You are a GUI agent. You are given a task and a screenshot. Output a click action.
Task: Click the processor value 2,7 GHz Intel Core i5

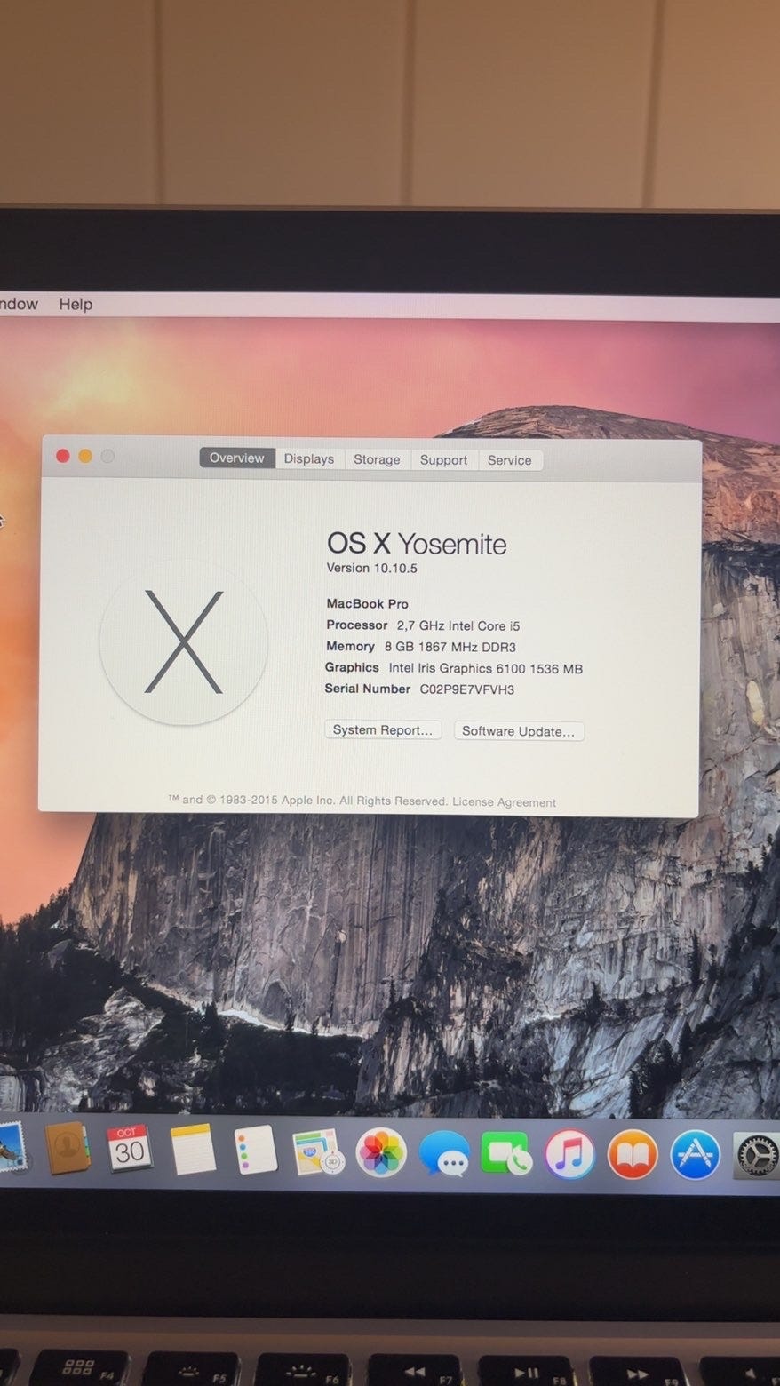pos(458,625)
